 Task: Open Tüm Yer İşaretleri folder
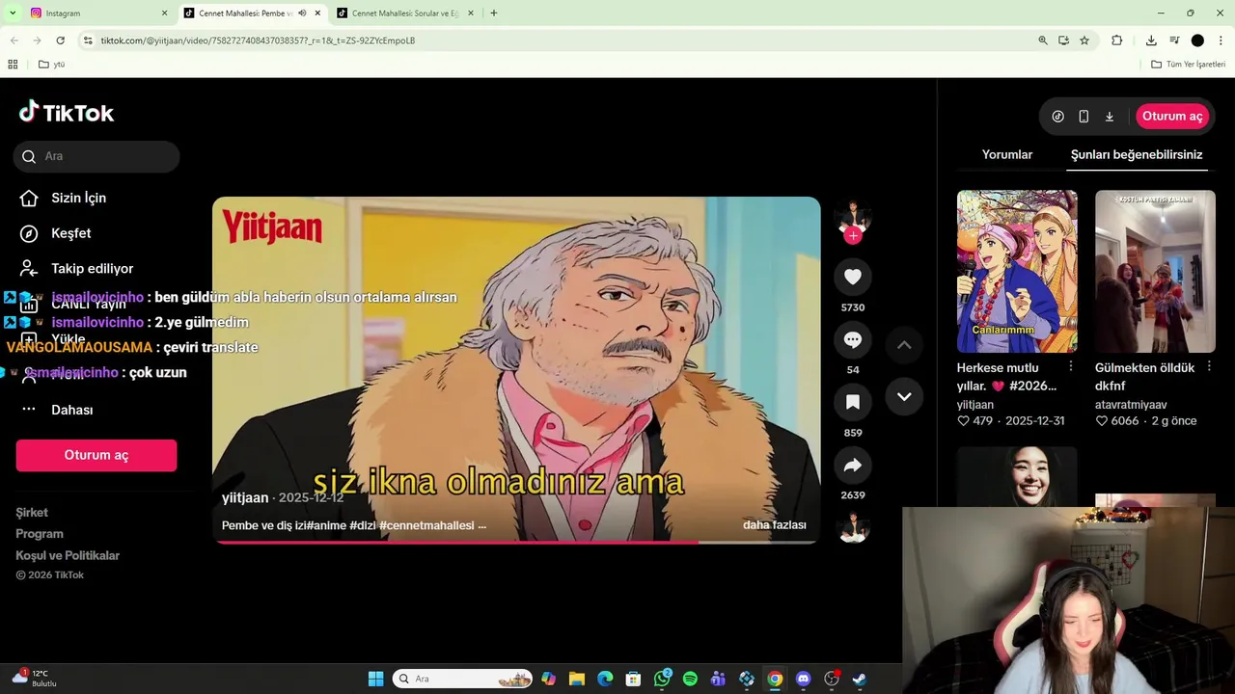click(1189, 65)
